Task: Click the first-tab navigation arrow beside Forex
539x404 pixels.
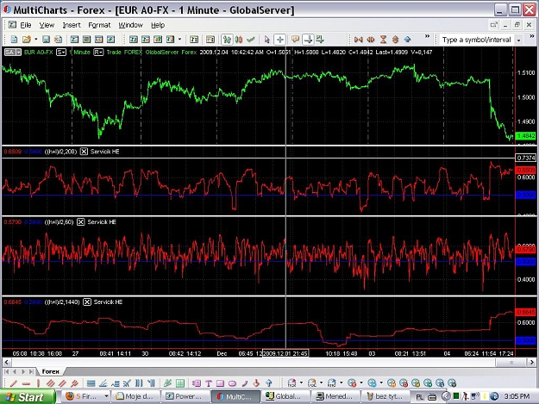Action: [6, 371]
